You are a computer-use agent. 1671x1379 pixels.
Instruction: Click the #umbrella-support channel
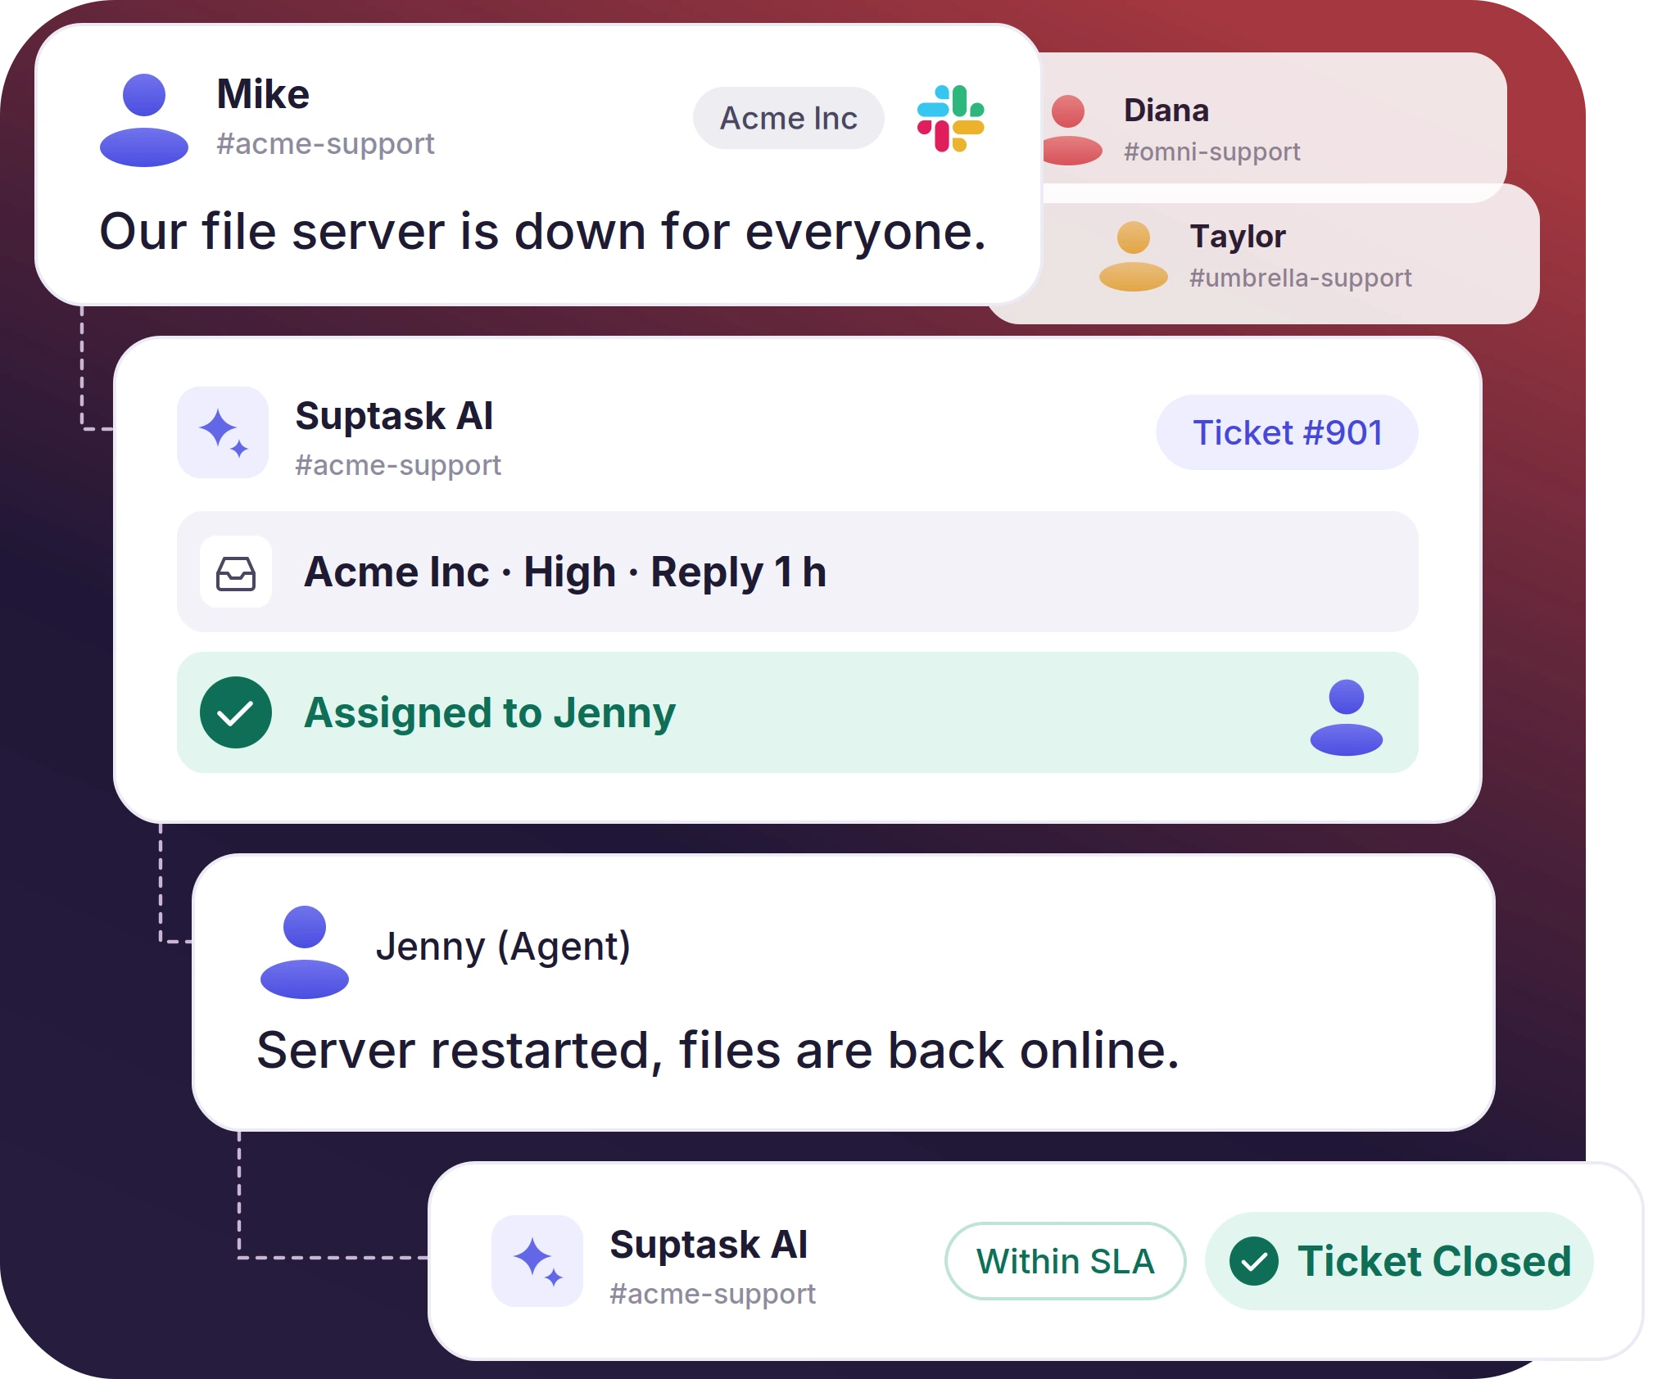pyautogui.click(x=1301, y=278)
